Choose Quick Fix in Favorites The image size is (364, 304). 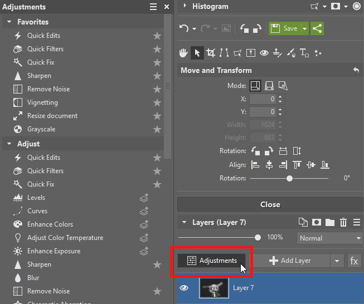[x=41, y=62]
